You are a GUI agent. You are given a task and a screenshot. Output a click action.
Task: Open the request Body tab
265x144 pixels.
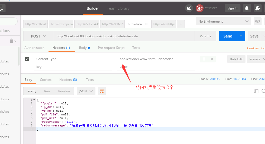click(84, 48)
